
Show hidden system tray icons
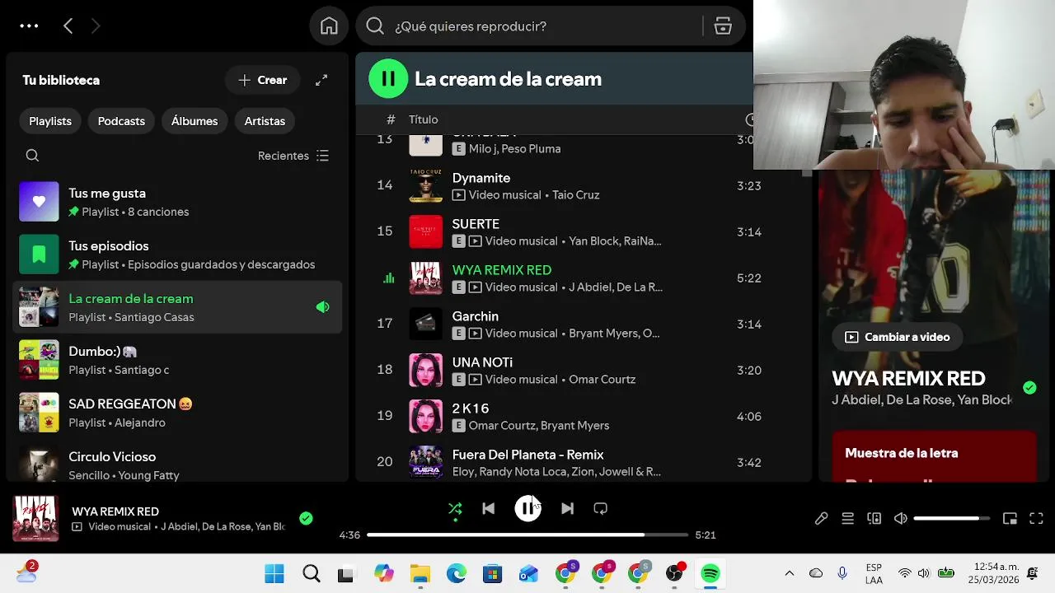(x=789, y=573)
